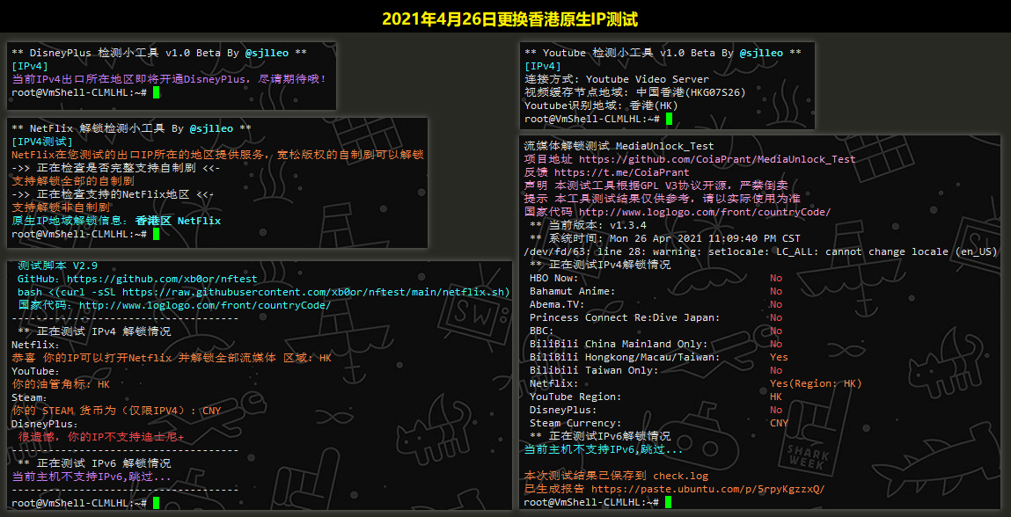The image size is (1011, 517).
Task: Click the STEAM 货币为 CNY line
Action: coord(116,411)
